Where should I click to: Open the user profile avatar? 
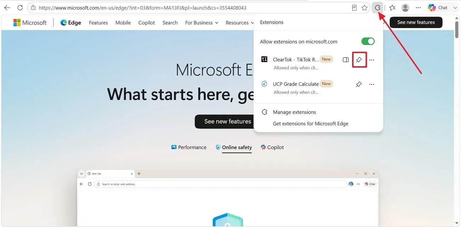coord(405,7)
